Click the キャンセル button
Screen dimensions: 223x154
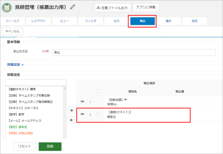pos(12,31)
